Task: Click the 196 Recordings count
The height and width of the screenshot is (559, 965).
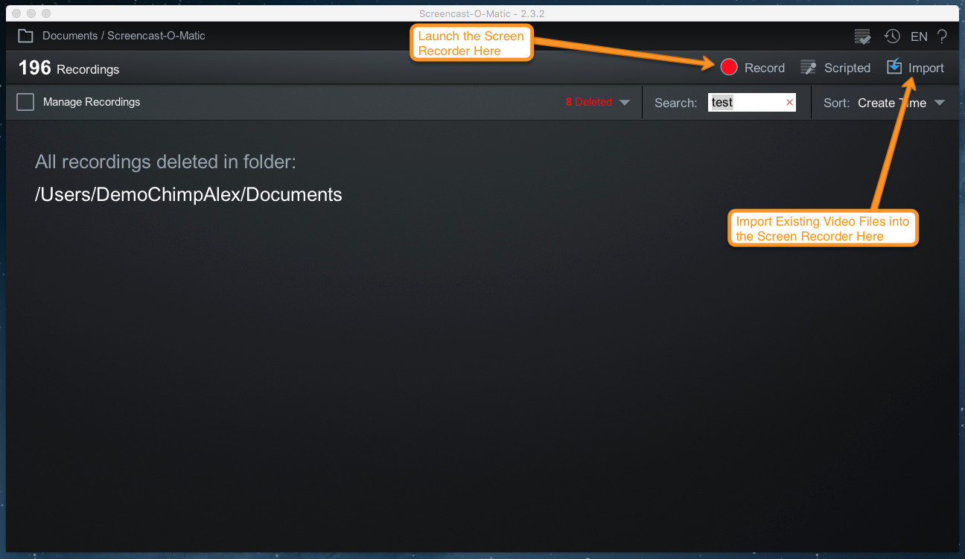Action: click(x=69, y=68)
